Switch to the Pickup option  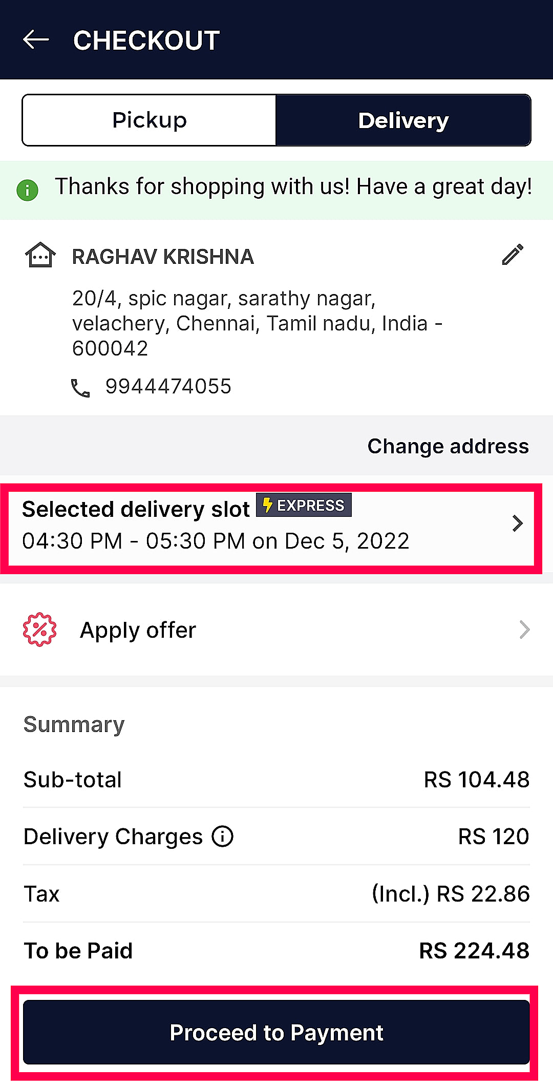click(149, 120)
